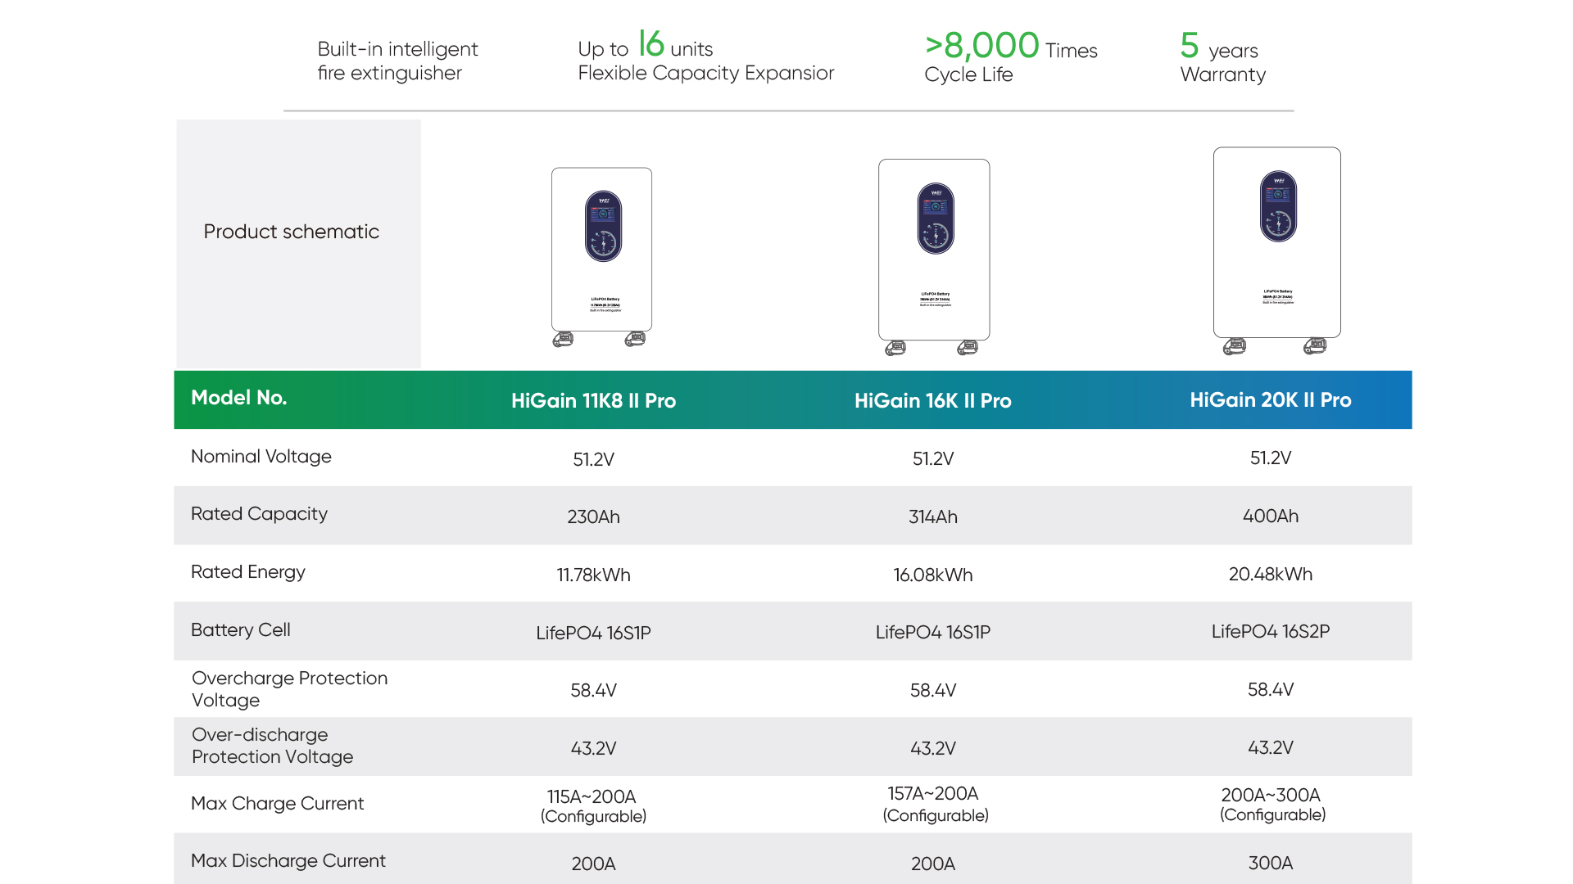Click the display screen on the 11K8 battery

click(x=603, y=226)
